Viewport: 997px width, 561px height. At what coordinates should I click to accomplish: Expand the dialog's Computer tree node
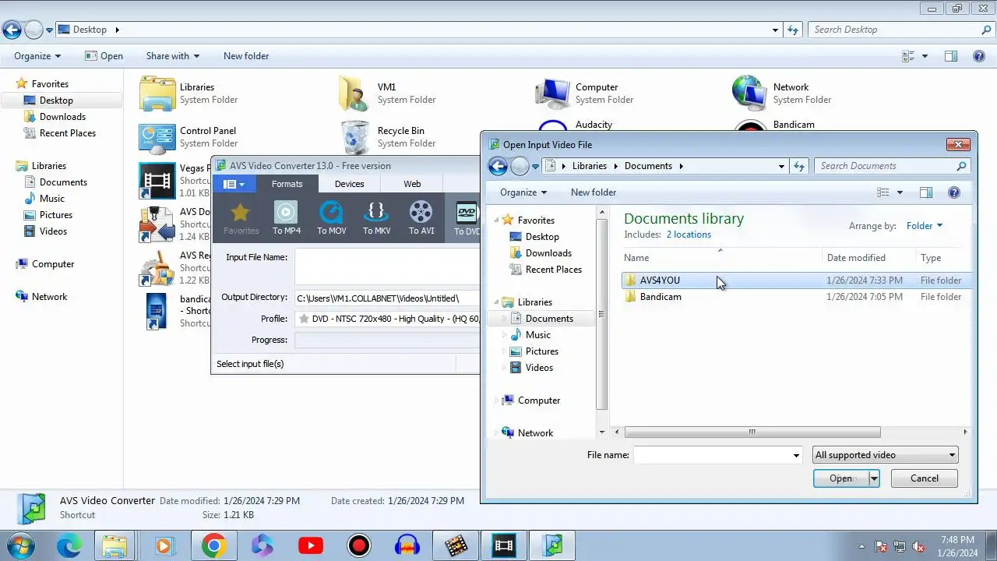(495, 400)
